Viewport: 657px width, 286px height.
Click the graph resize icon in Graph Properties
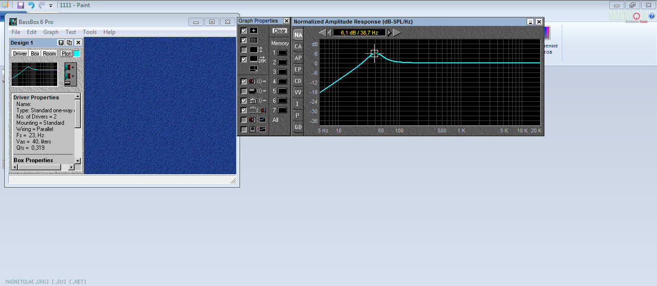tap(253, 69)
